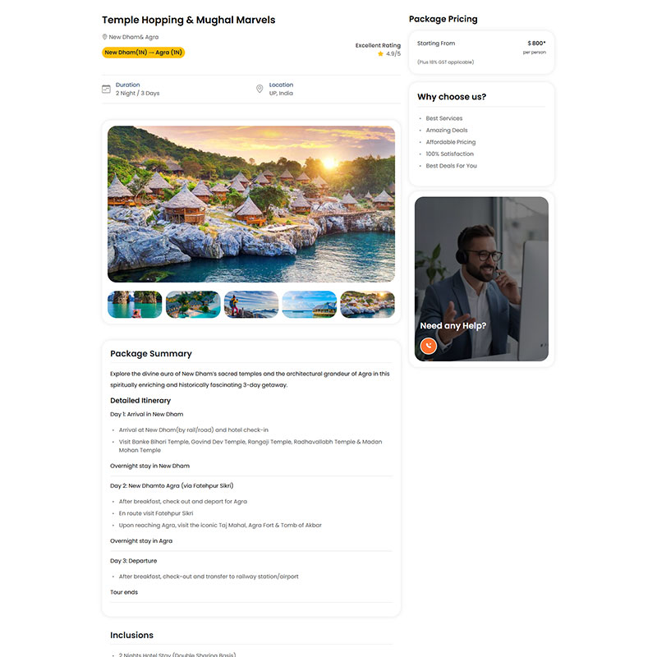Click the Starting From $800 price card
The image size is (657, 657).
pyautogui.click(x=481, y=53)
